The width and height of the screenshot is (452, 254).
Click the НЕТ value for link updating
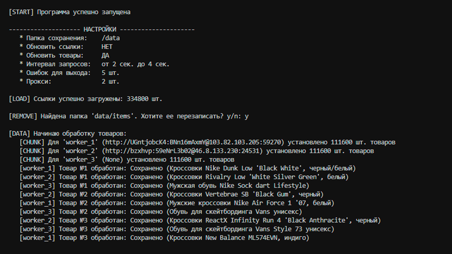107,47
